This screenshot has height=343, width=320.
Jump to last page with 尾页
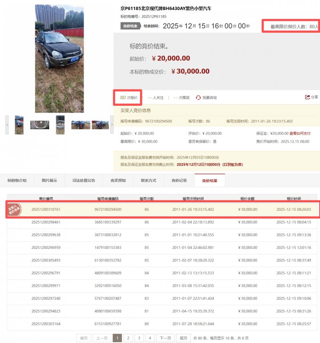coord(184,338)
